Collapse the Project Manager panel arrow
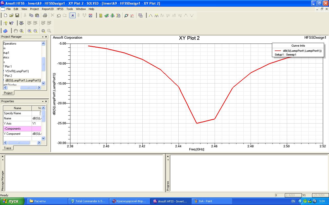The height and width of the screenshot is (205, 329). [x=43, y=37]
